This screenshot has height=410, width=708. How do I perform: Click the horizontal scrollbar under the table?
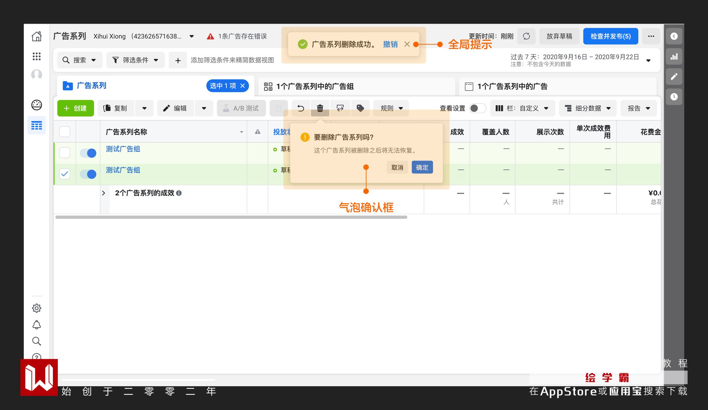point(231,217)
